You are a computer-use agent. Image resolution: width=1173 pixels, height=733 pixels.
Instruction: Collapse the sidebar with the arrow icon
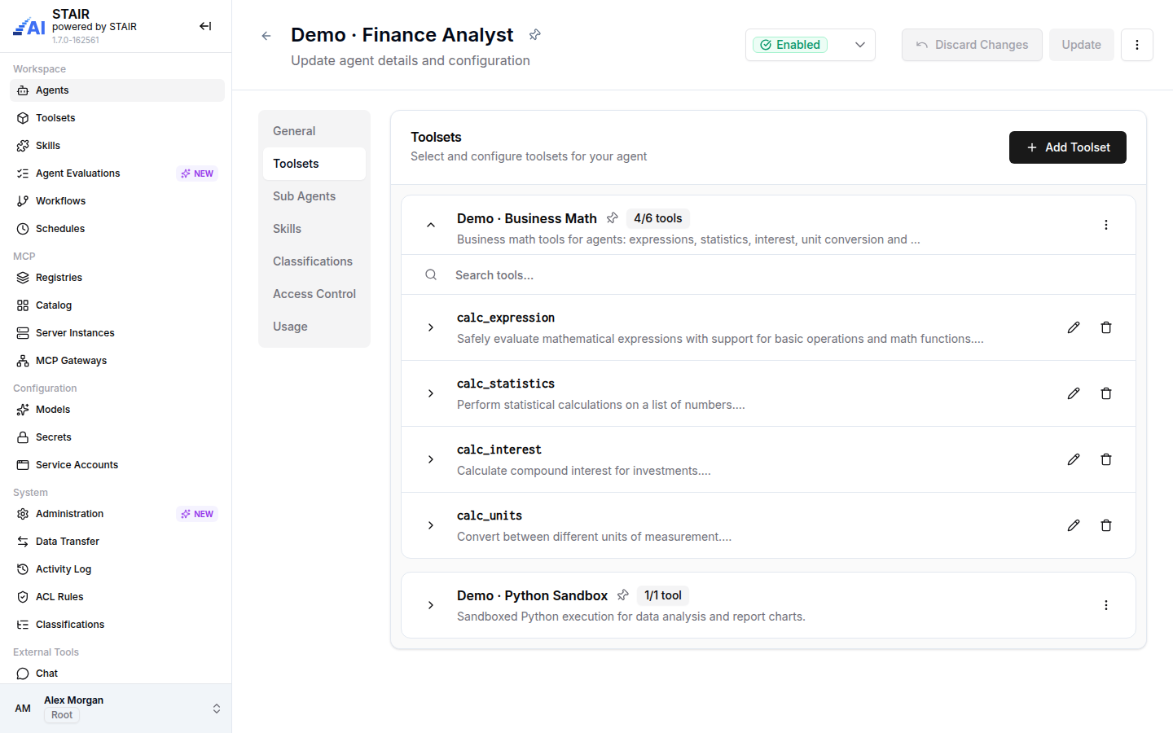click(205, 26)
